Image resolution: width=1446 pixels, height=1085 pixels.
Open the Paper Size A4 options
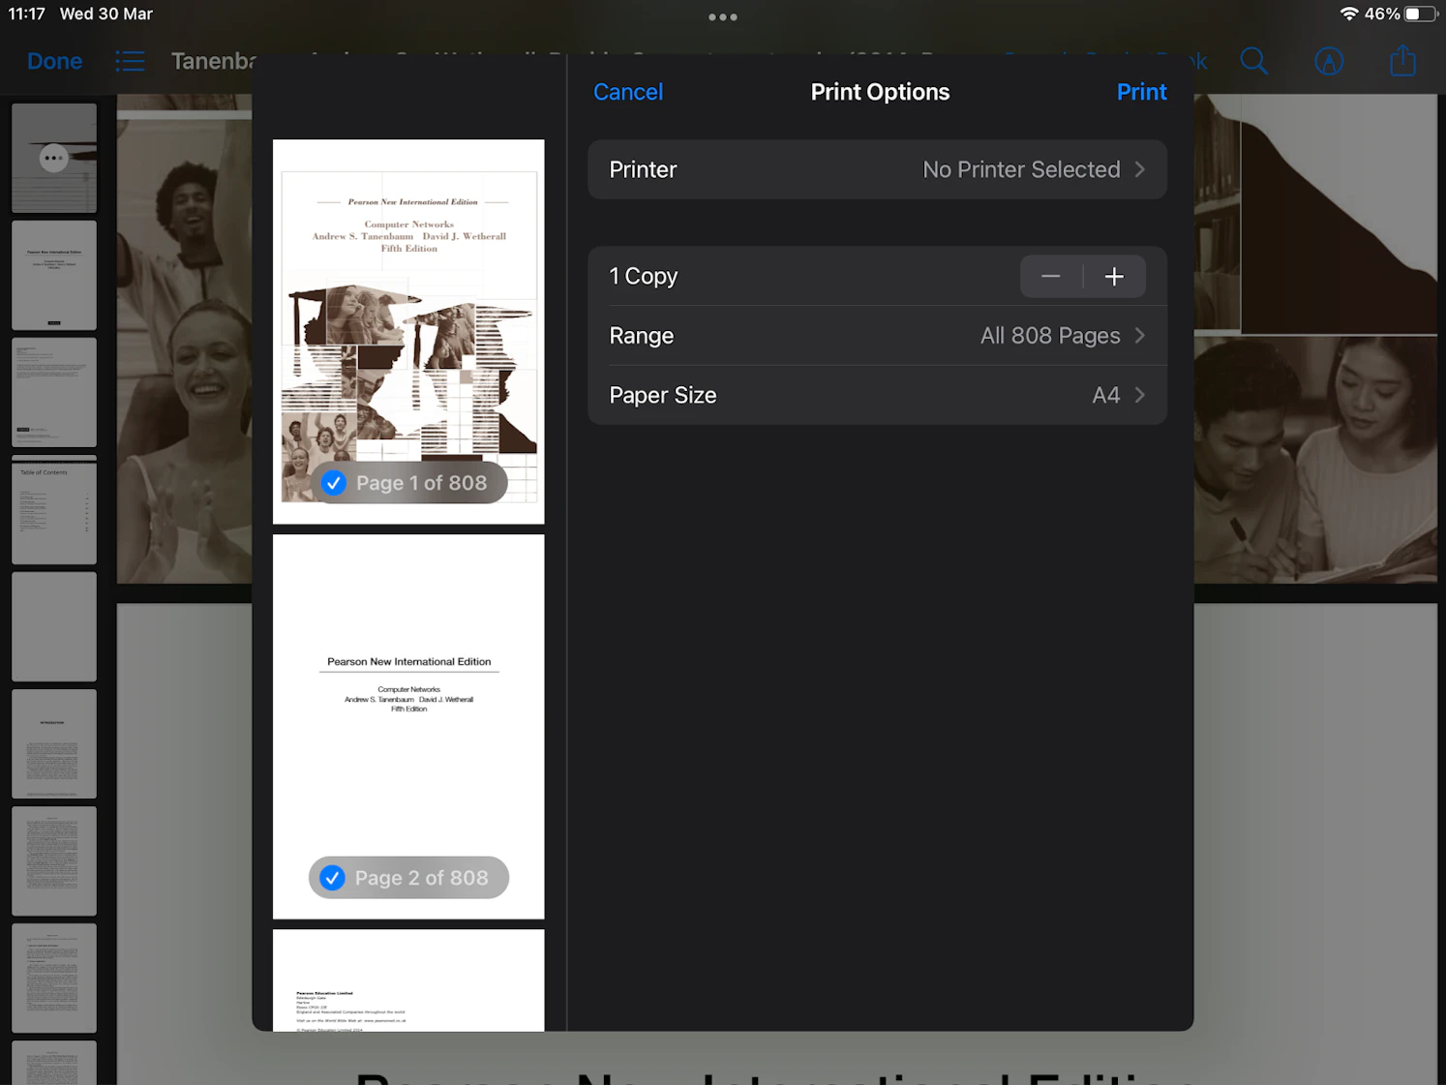coord(877,395)
